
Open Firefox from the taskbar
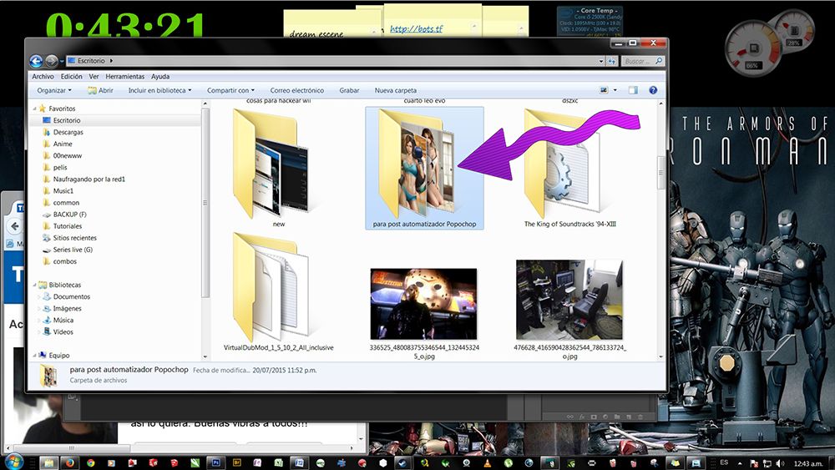[x=70, y=463]
